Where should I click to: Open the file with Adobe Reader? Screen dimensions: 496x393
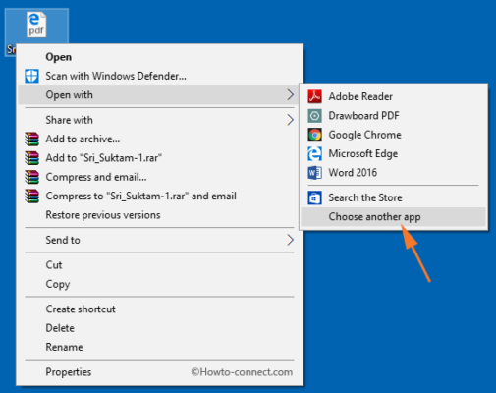point(393,96)
